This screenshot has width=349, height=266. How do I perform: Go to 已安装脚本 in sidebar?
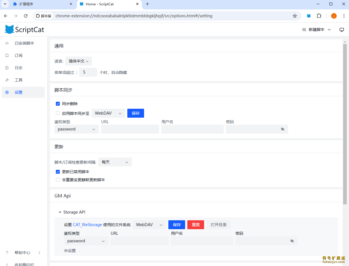click(24, 43)
